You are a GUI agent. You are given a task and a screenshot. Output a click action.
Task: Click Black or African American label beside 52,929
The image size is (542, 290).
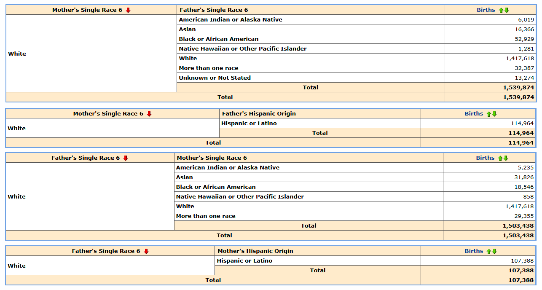219,39
